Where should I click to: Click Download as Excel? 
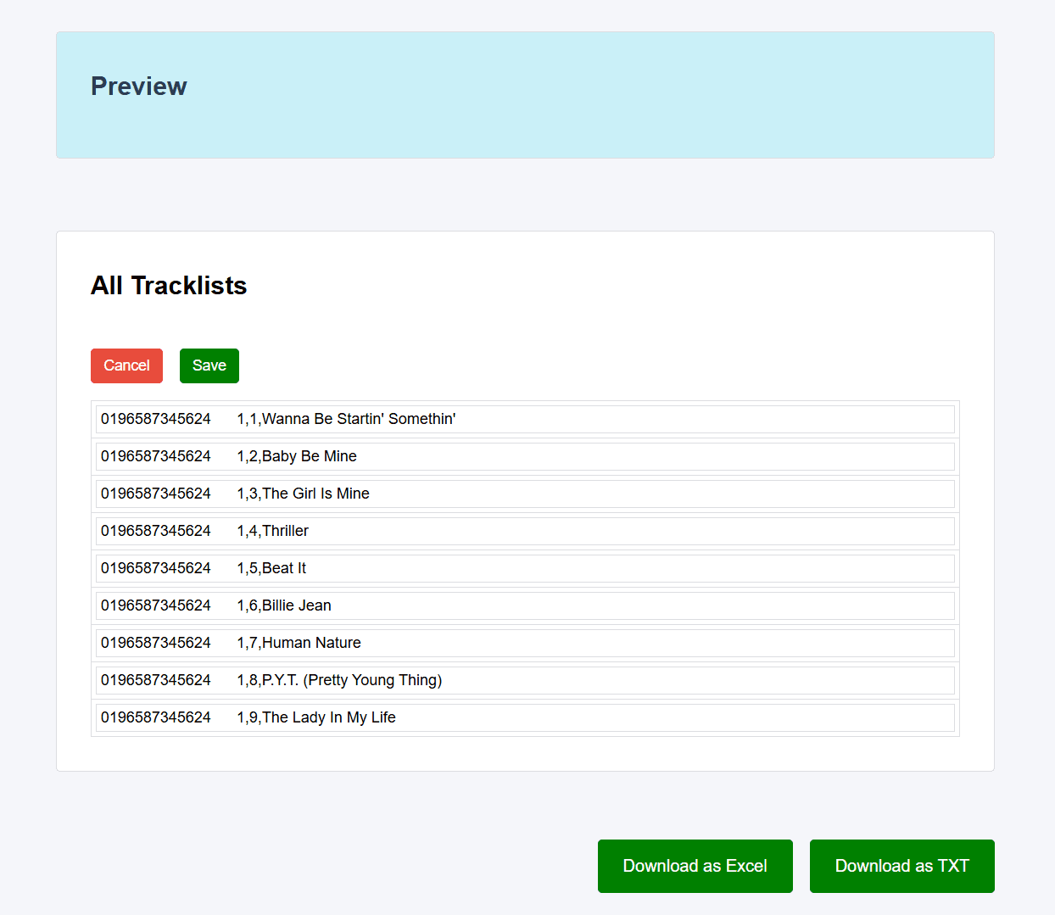pyautogui.click(x=695, y=866)
